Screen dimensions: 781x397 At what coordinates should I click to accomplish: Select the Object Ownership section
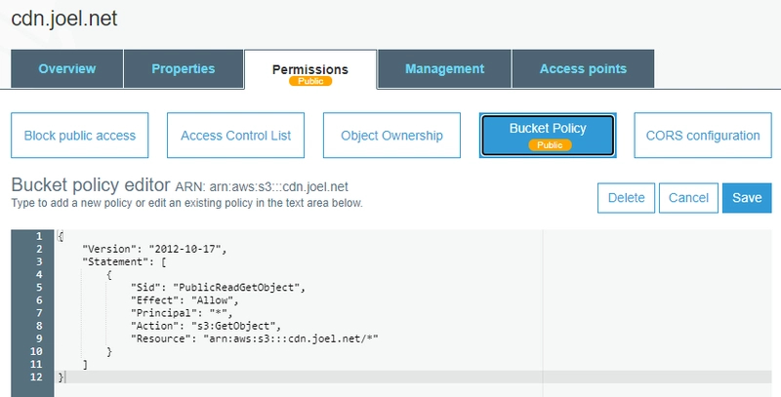tap(391, 136)
